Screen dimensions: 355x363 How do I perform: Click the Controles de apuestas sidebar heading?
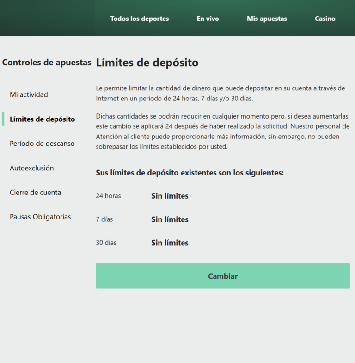(x=47, y=62)
